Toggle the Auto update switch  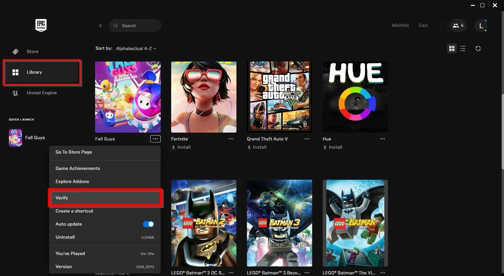[149, 224]
